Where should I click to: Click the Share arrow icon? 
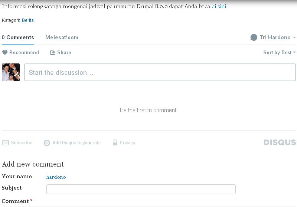click(x=53, y=53)
